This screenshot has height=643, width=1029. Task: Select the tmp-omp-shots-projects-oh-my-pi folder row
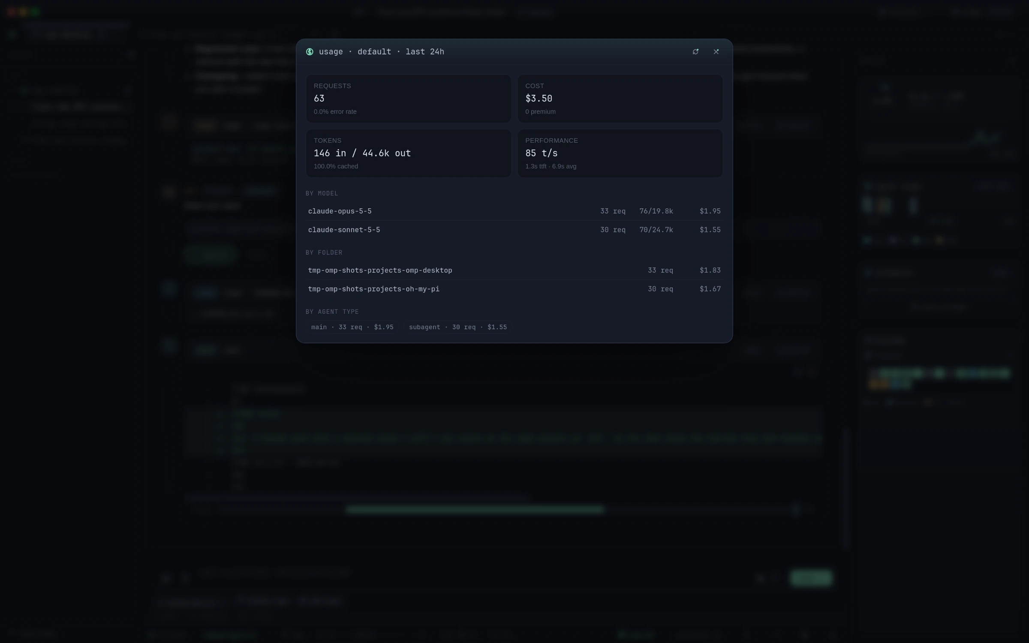tap(514, 289)
